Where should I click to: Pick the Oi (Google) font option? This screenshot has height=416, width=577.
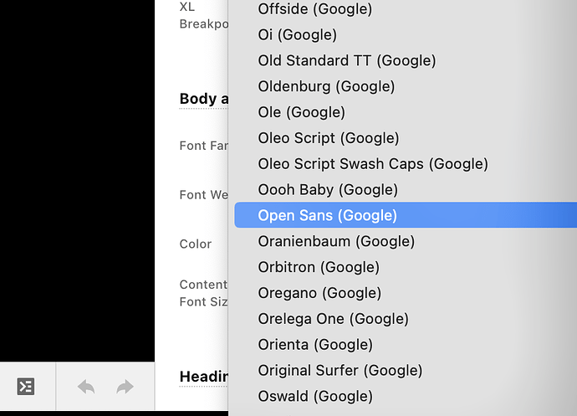(x=297, y=35)
